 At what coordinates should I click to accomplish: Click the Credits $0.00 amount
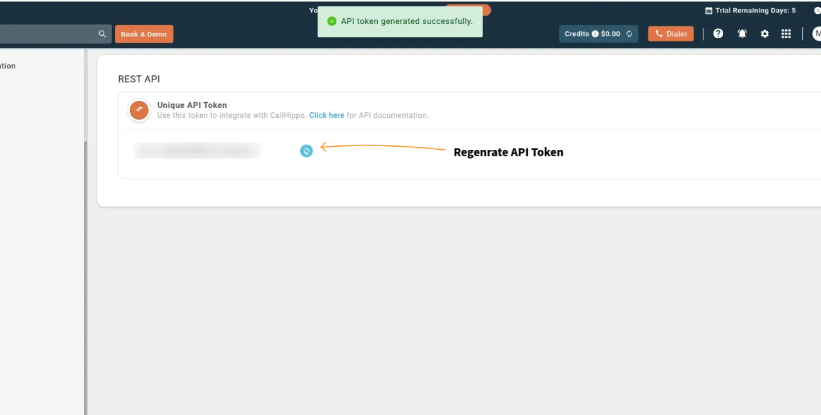click(610, 34)
